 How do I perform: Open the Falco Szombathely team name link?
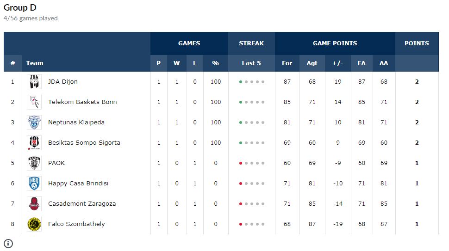point(76,224)
